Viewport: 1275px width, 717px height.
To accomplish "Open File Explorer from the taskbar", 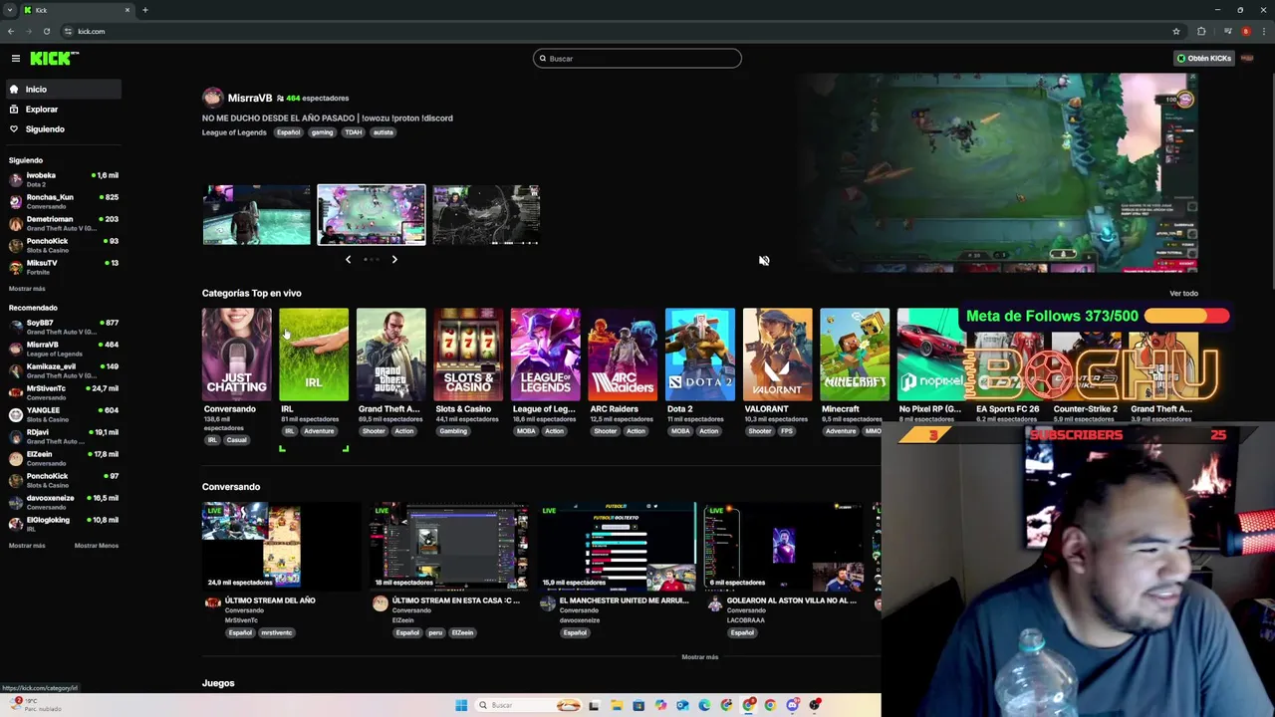I will point(617,705).
